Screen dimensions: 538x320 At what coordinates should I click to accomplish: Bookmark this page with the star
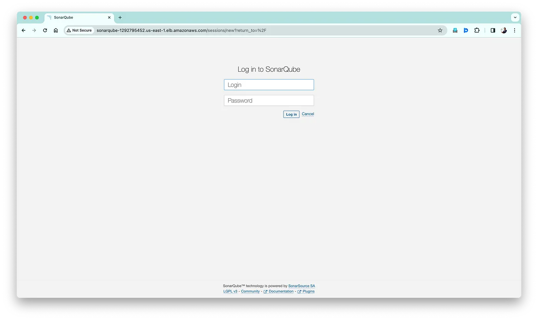coord(440,30)
